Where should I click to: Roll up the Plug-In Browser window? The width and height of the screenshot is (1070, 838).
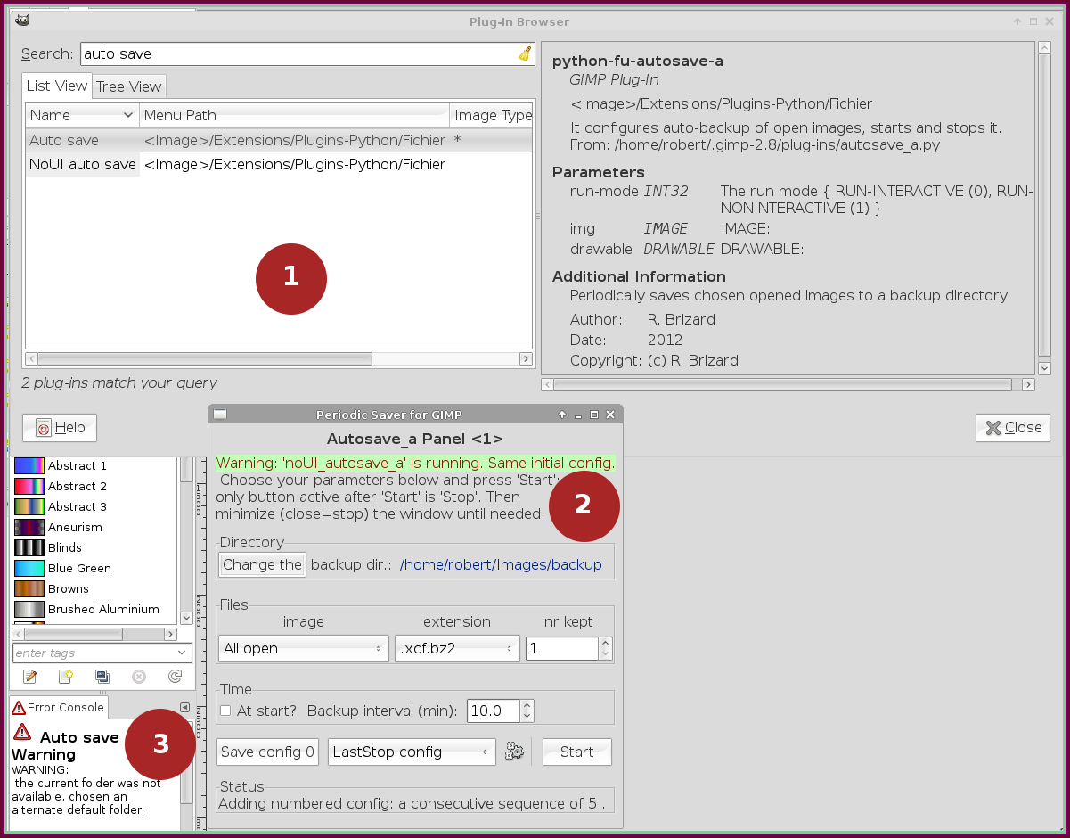(1017, 21)
